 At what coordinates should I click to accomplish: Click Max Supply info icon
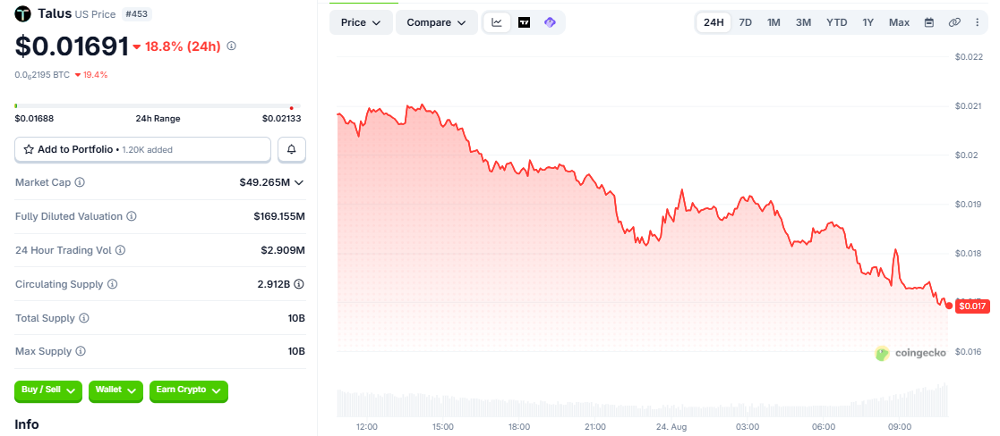point(81,351)
